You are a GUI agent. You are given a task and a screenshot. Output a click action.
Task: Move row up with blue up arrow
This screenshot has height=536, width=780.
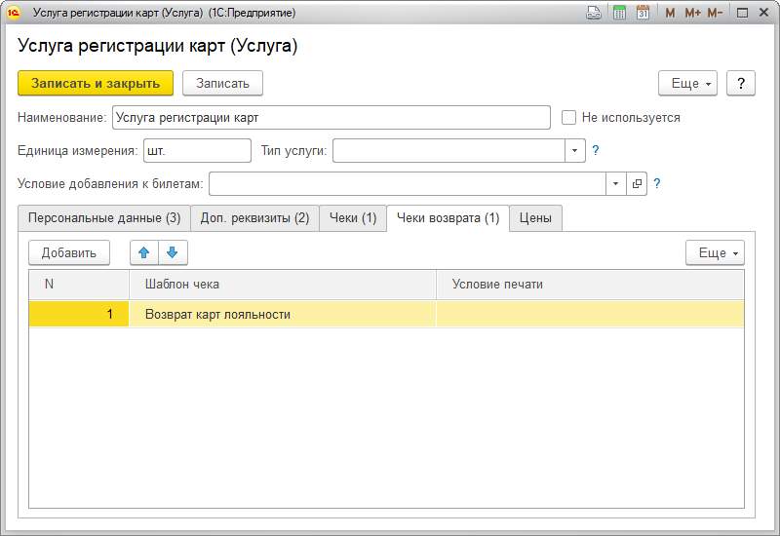pyautogui.click(x=144, y=252)
